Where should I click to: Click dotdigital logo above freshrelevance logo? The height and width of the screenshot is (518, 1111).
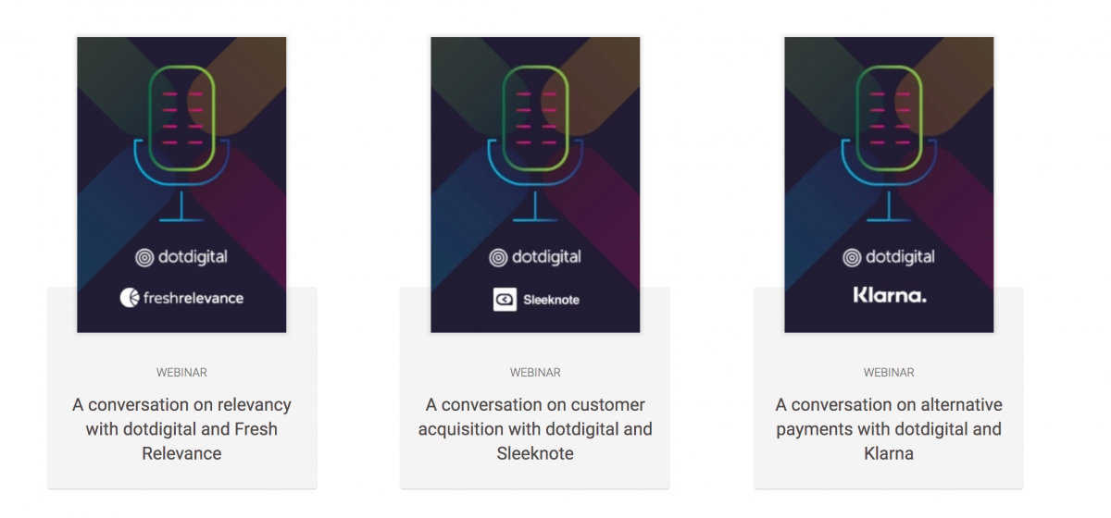coord(181,257)
